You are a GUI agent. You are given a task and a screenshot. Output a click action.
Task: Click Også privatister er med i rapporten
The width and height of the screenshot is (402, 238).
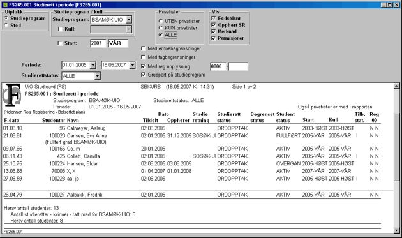(x=335, y=107)
